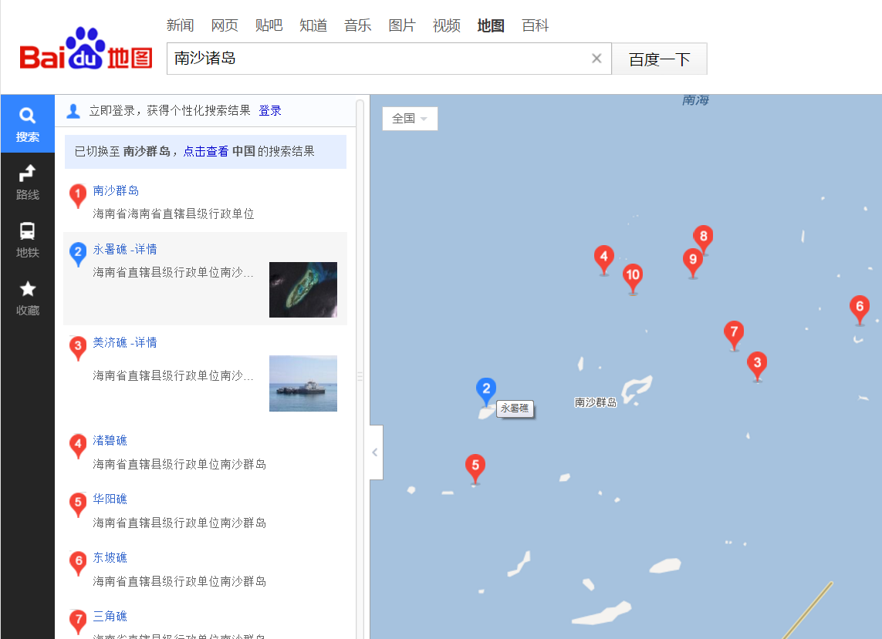Select the 地图 map tab
This screenshot has width=882, height=639.
[x=491, y=25]
